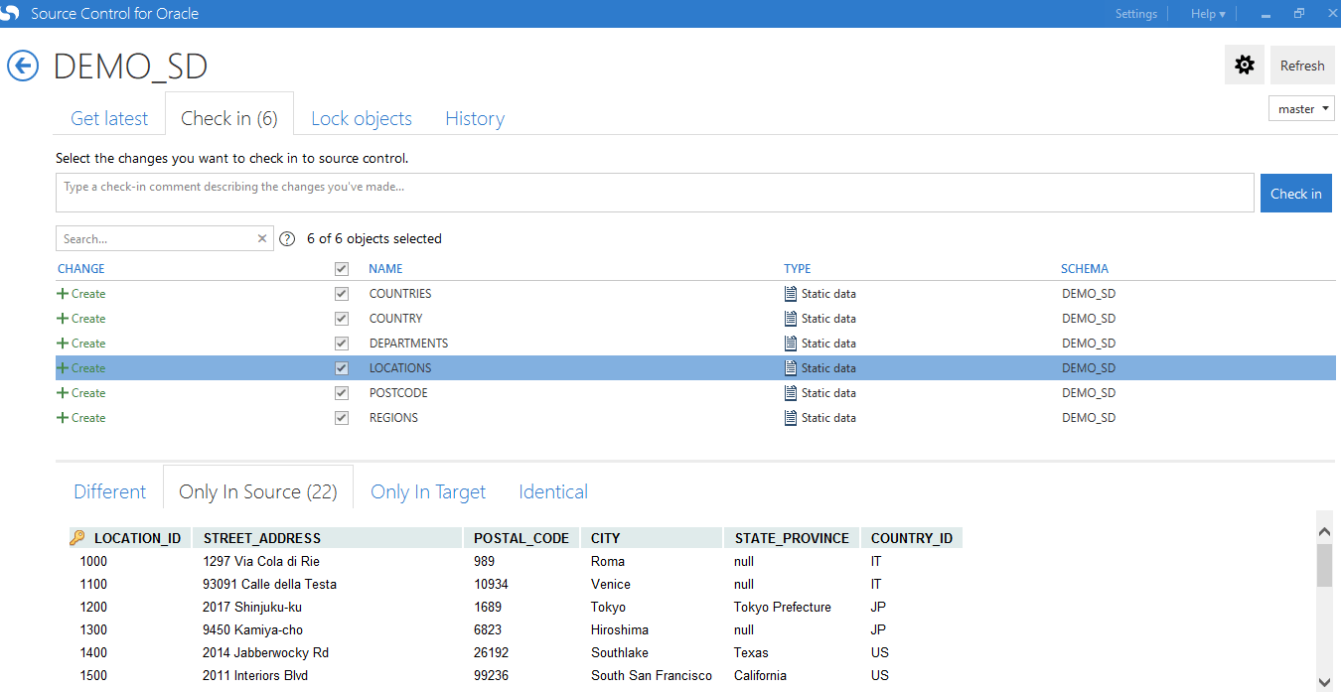Sort by the CHANGE column header
The height and width of the screenshot is (692, 1341).
coord(81,269)
